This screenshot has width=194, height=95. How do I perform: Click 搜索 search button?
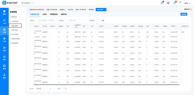103,20
